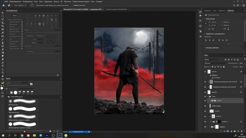
Task: Collapse the transform section in Properties
Action: pyautogui.click(x=205, y=19)
